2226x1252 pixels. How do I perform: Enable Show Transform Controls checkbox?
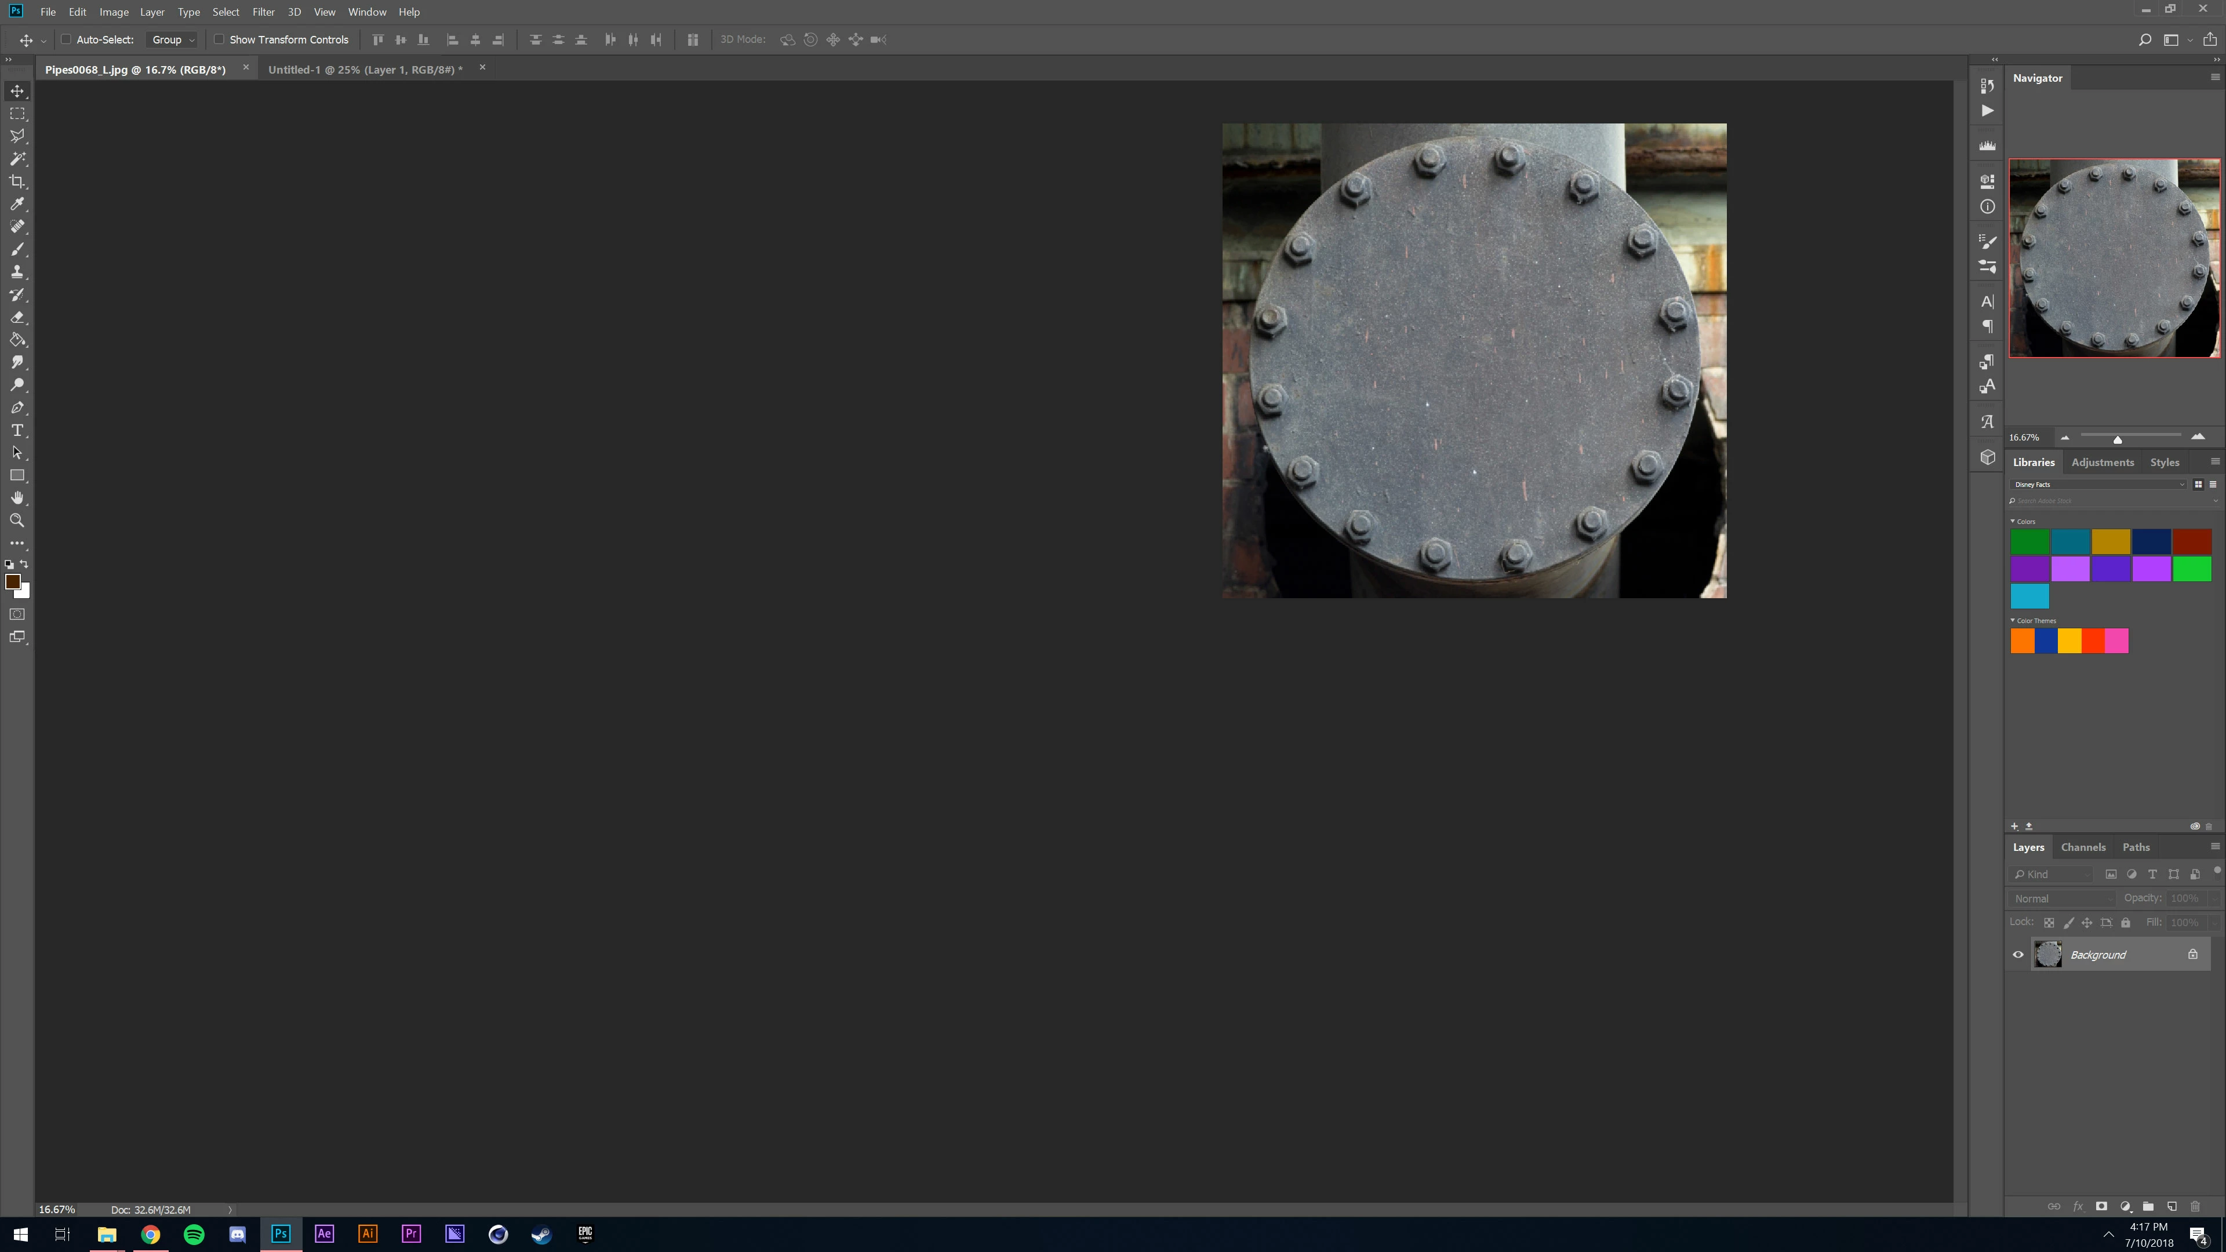(219, 39)
